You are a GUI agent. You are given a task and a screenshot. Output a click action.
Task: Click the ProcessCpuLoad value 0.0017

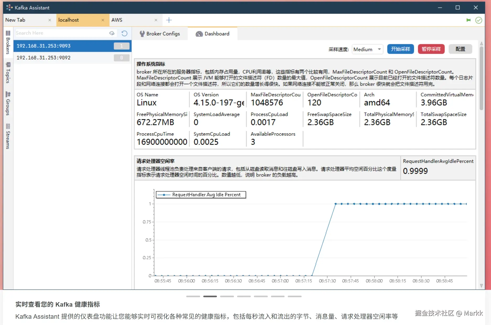(x=263, y=122)
